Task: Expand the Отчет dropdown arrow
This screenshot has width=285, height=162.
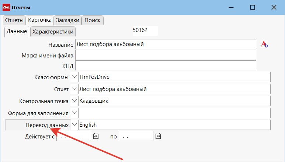Action: coord(74,89)
